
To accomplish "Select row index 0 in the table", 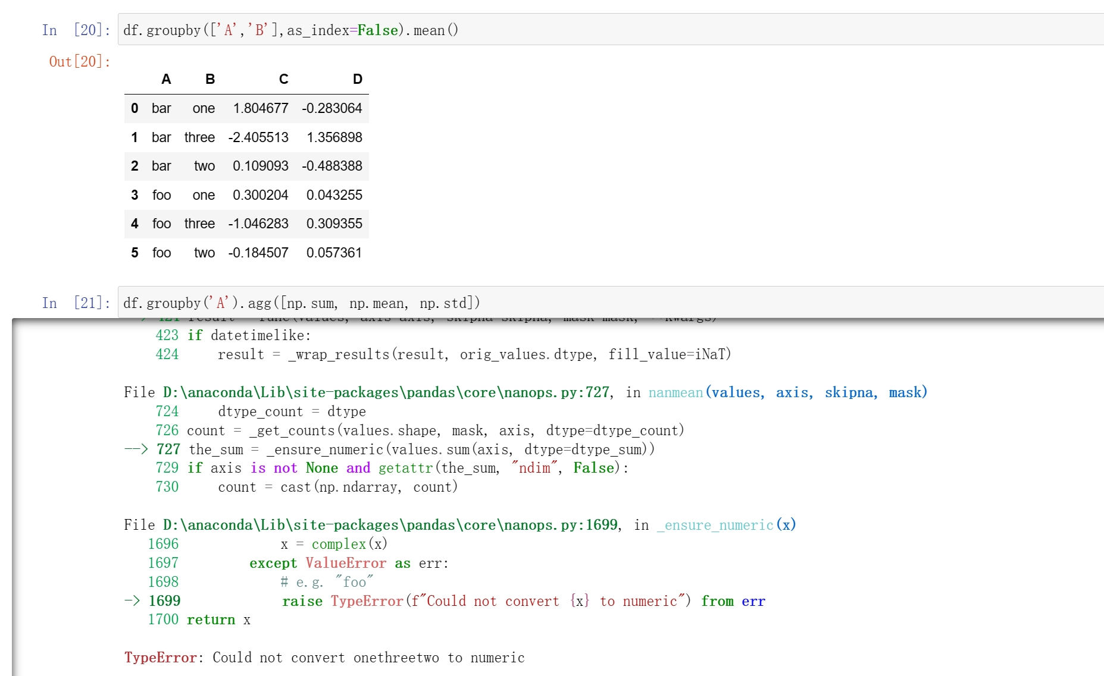I will click(135, 108).
